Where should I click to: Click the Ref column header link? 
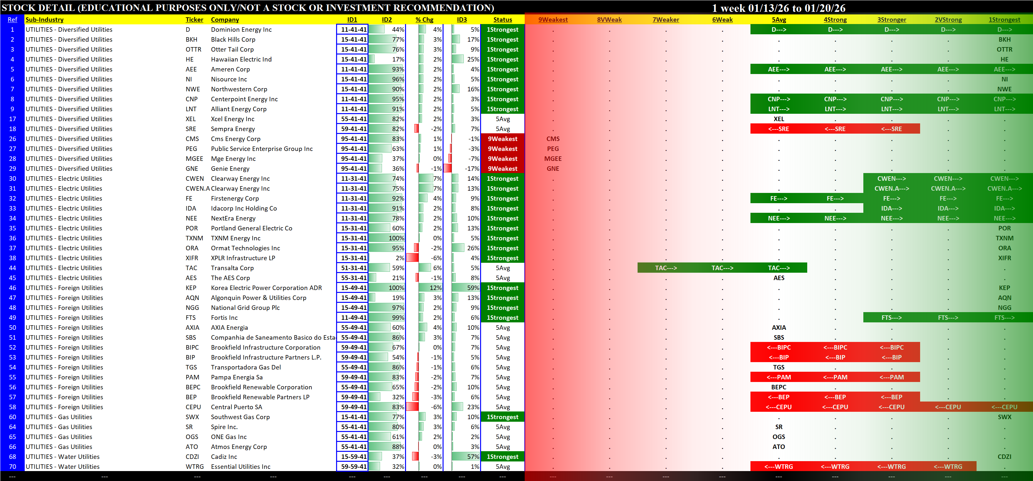point(13,20)
